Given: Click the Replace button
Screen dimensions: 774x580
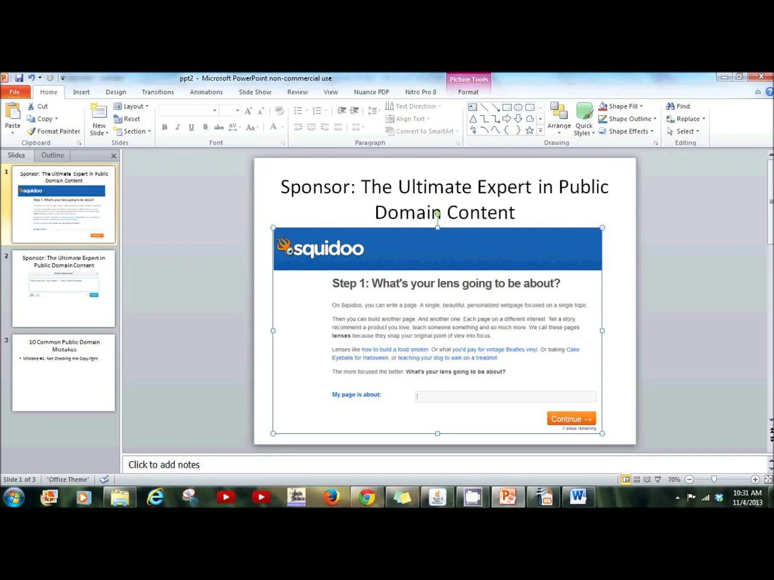Looking at the screenshot, I should pos(686,119).
